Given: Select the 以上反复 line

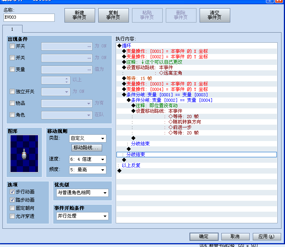Looking at the screenshot, I should tap(196, 165).
